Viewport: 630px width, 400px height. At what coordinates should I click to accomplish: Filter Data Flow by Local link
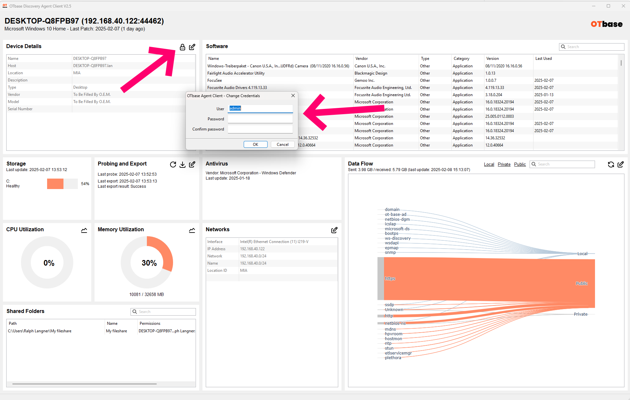pyautogui.click(x=489, y=164)
